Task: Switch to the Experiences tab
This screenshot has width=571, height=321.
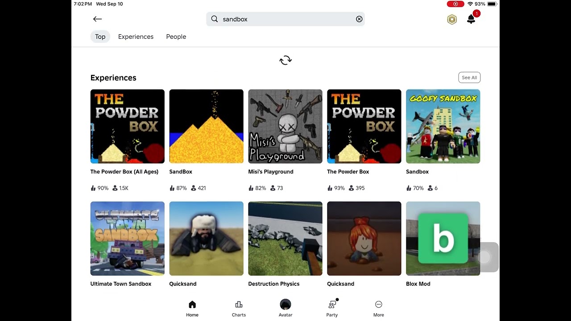Action: [x=136, y=37]
